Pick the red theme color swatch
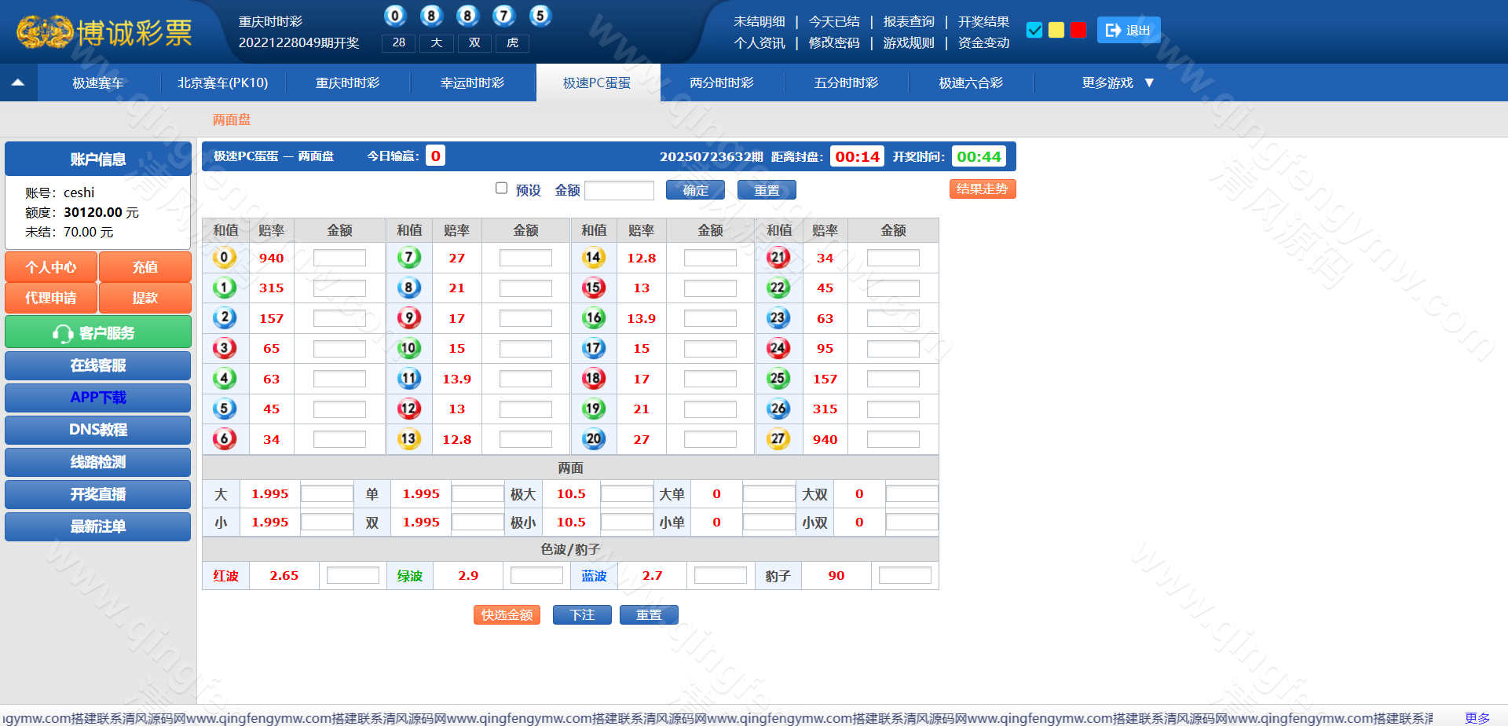 pyautogui.click(x=1078, y=30)
